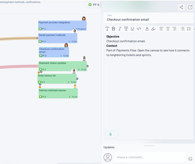The width and height of the screenshot is (195, 164).
Task: Select the 'Saved payment methods' card
Action: pos(58,38)
